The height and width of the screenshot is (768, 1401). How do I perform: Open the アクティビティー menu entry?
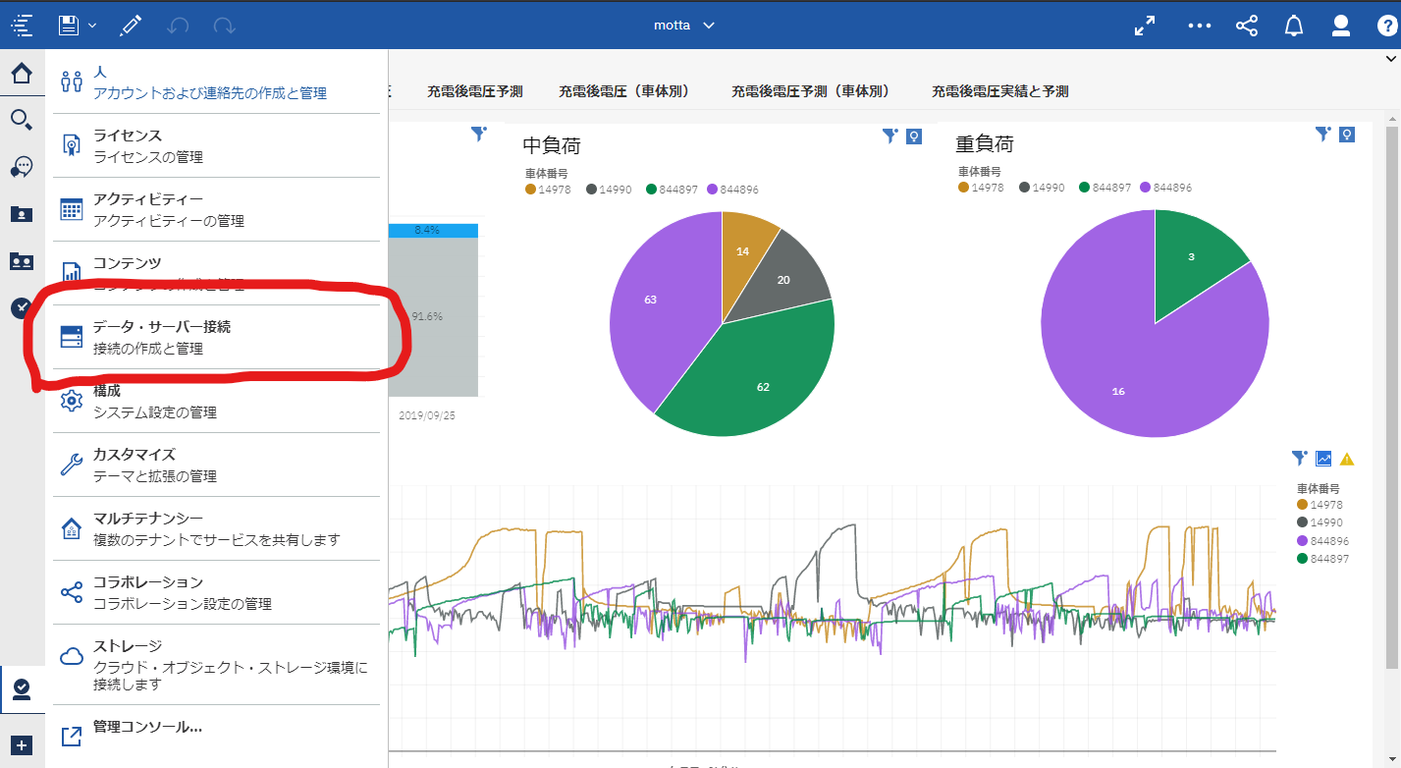(216, 209)
